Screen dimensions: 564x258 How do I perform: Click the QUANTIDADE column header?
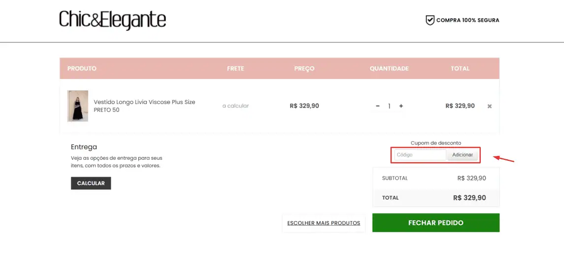tap(389, 69)
